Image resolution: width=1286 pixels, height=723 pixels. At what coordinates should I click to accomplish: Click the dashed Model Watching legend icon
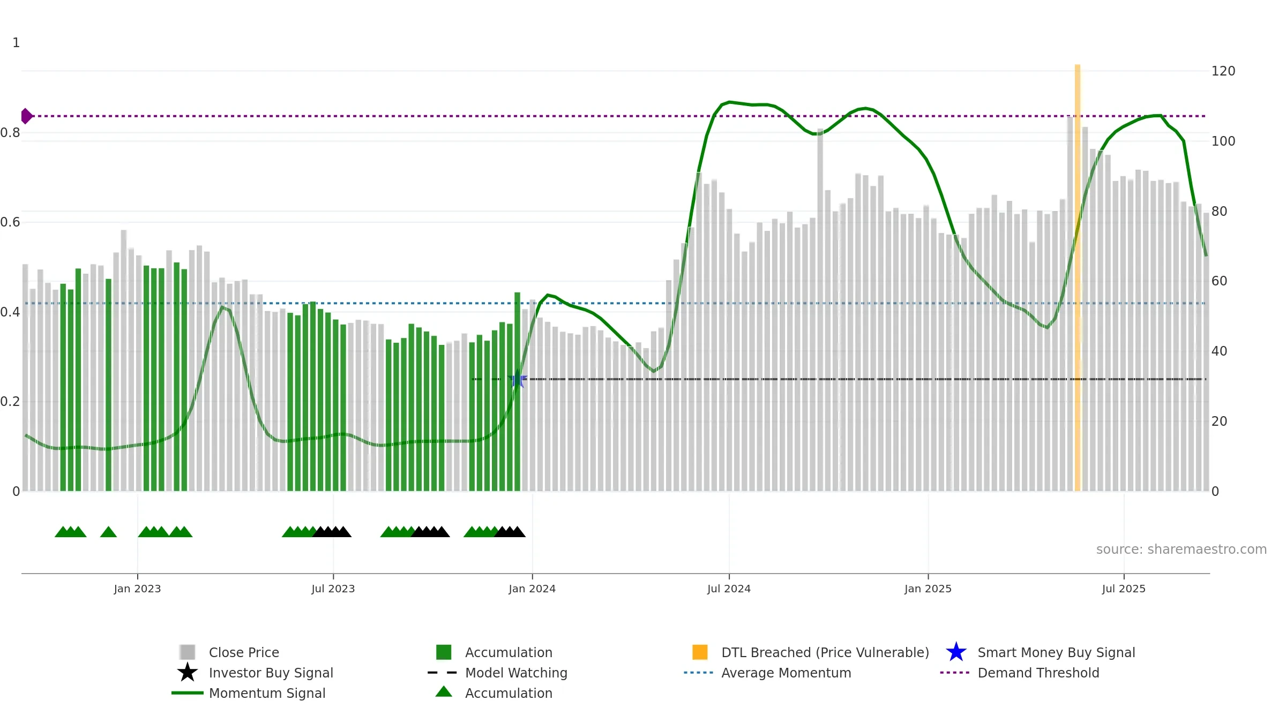pos(443,672)
